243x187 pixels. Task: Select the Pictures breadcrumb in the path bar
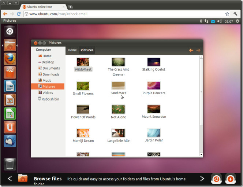87,50
